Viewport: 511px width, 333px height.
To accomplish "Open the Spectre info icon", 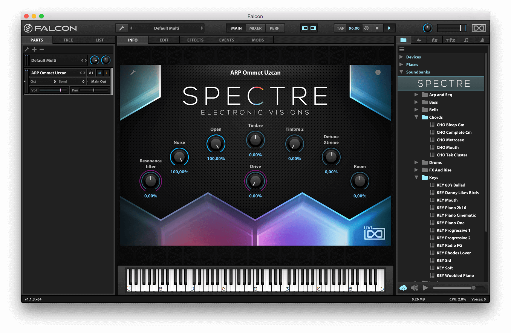I will coord(378,72).
